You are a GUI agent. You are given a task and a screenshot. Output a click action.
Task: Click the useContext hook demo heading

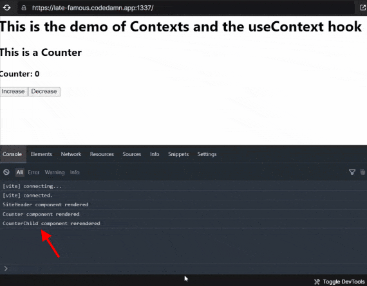click(181, 26)
